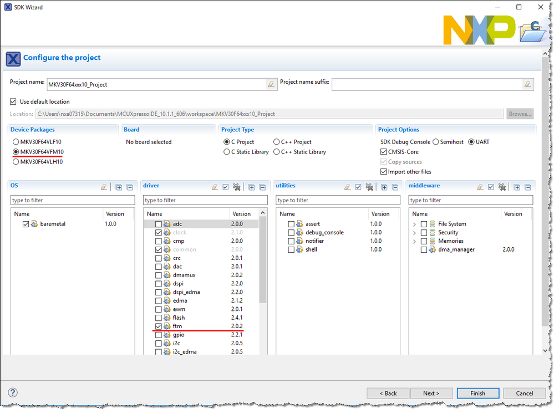Choose C Static Library project type
554x409 pixels.
click(226, 152)
